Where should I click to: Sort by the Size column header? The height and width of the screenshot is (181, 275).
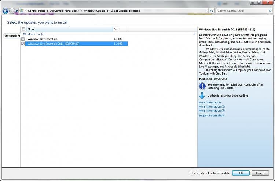[120, 29]
